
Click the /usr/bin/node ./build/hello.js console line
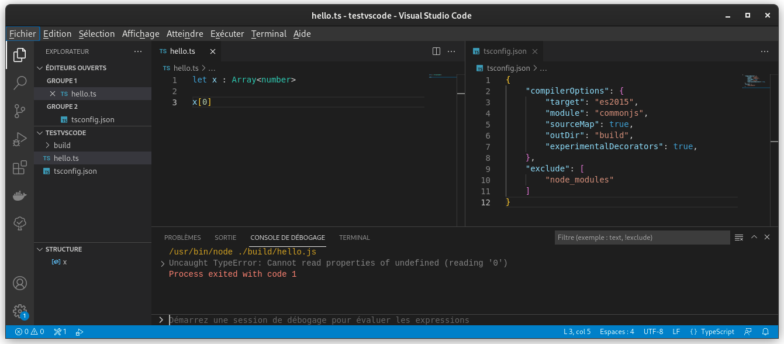point(243,252)
